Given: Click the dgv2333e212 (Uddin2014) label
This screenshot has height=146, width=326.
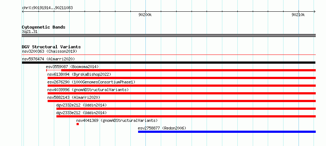Looking at the screenshot, I should tap(81, 113).
